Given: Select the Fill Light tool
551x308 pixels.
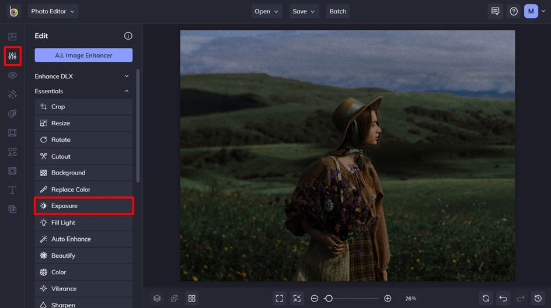Looking at the screenshot, I should [83, 222].
